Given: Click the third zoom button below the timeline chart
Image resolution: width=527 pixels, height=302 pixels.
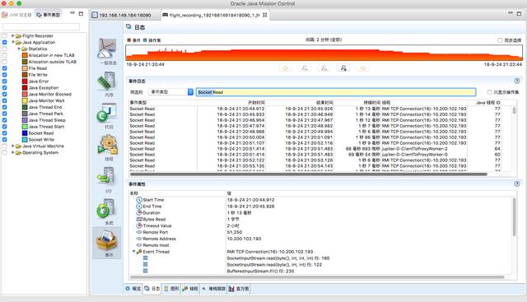Looking at the screenshot, I should (324, 68).
